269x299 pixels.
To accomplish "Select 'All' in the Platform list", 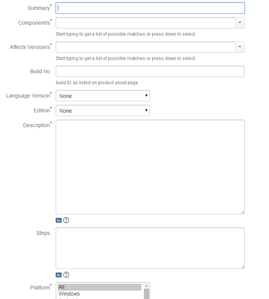I will click(100, 287).
